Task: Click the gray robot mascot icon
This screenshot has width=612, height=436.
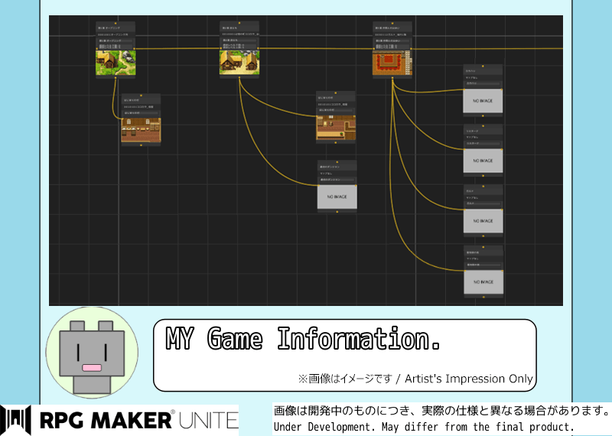Action: pos(92,352)
